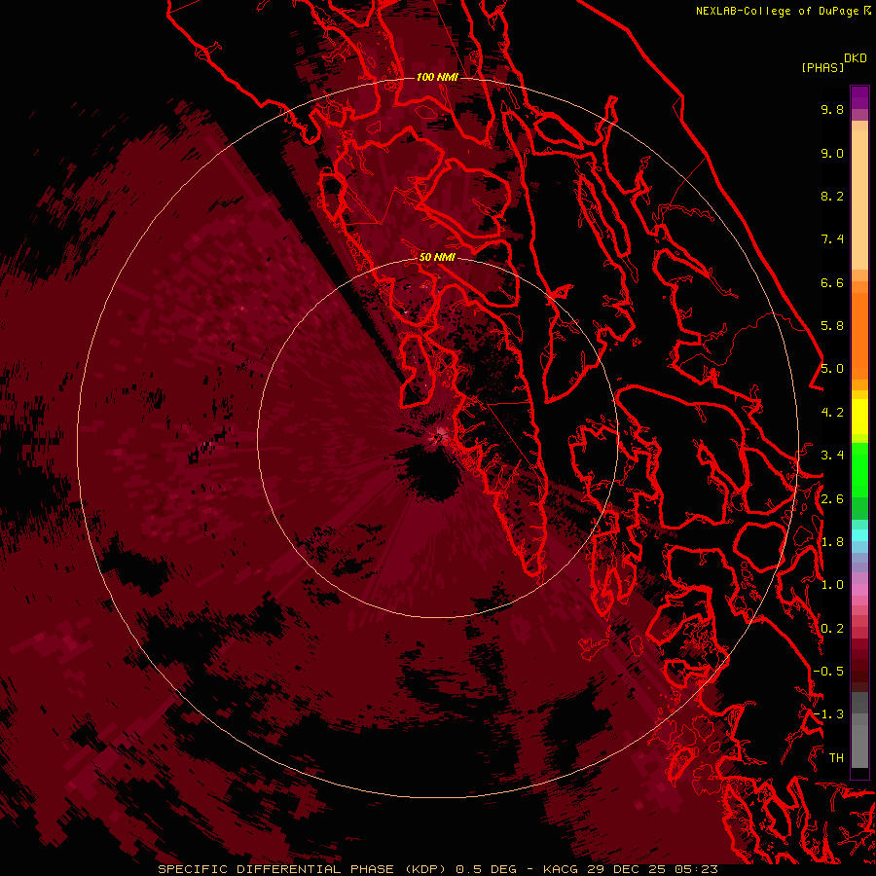Click the SPECIFIC DIFFERENTIAL PHASE (KDP) caption

click(302, 869)
